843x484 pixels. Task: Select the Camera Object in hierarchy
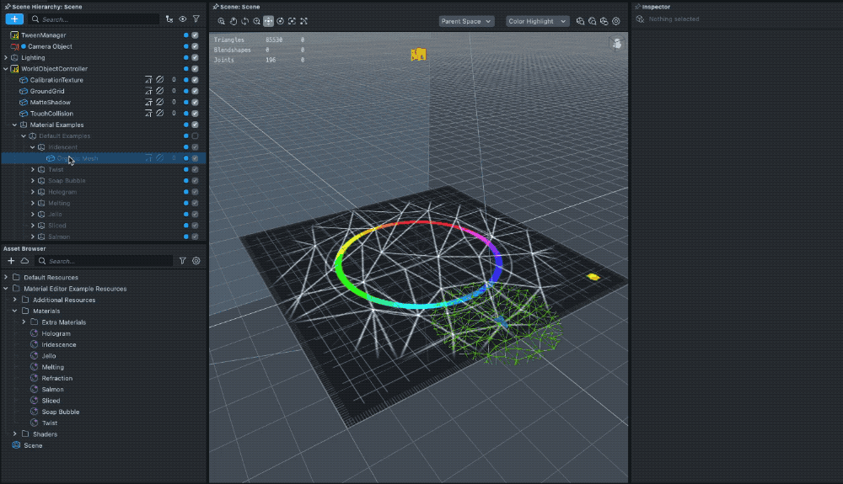click(51, 46)
